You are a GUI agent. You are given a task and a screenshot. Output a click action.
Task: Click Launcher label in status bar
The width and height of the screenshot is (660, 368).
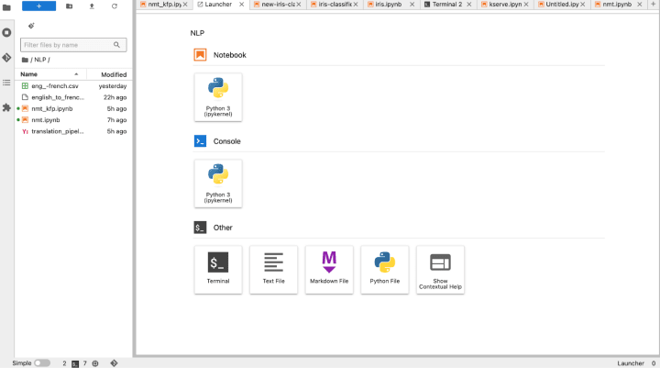tap(631, 363)
